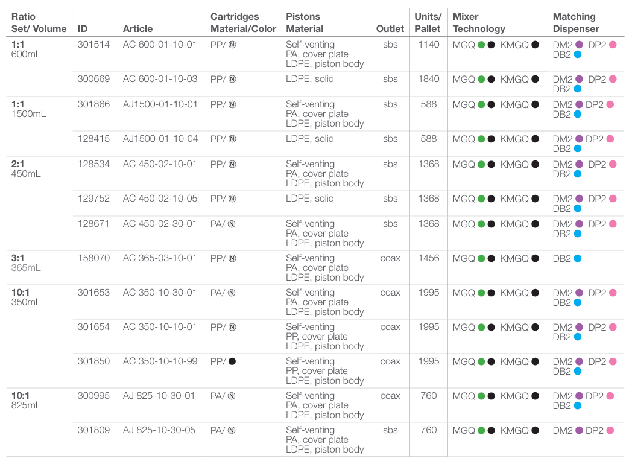Select the 3:1 365mL ratio group

pyautogui.click(x=26, y=262)
